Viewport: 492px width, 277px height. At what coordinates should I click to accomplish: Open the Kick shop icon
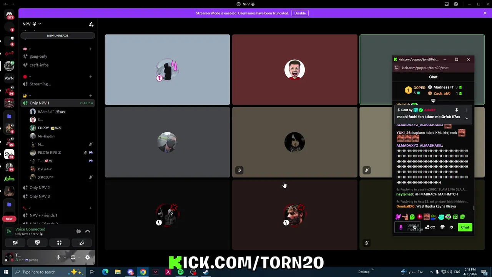(x=442, y=227)
